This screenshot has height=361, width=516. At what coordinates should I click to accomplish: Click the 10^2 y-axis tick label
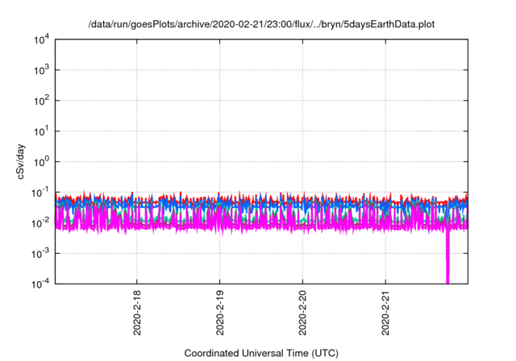(x=41, y=101)
